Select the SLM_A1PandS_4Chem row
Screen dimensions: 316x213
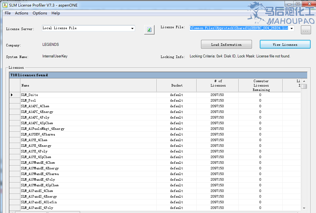pyautogui.click(x=155, y=191)
